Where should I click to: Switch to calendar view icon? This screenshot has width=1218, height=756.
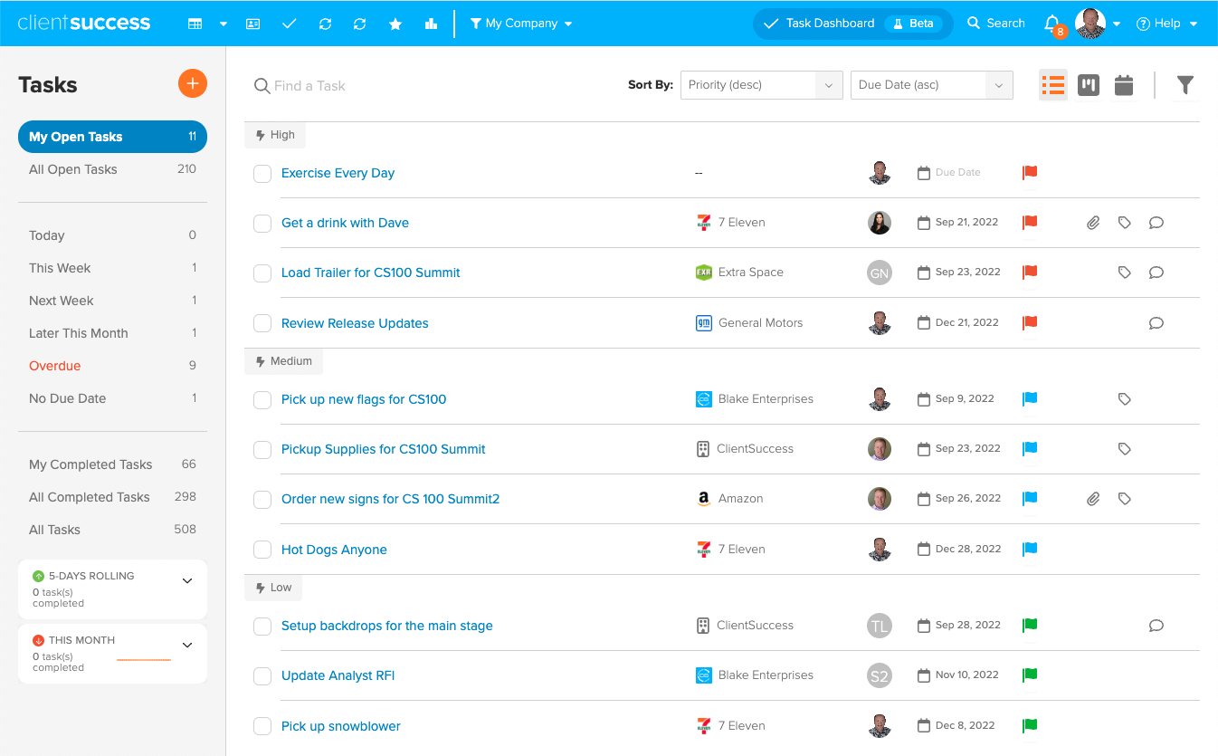click(1124, 85)
